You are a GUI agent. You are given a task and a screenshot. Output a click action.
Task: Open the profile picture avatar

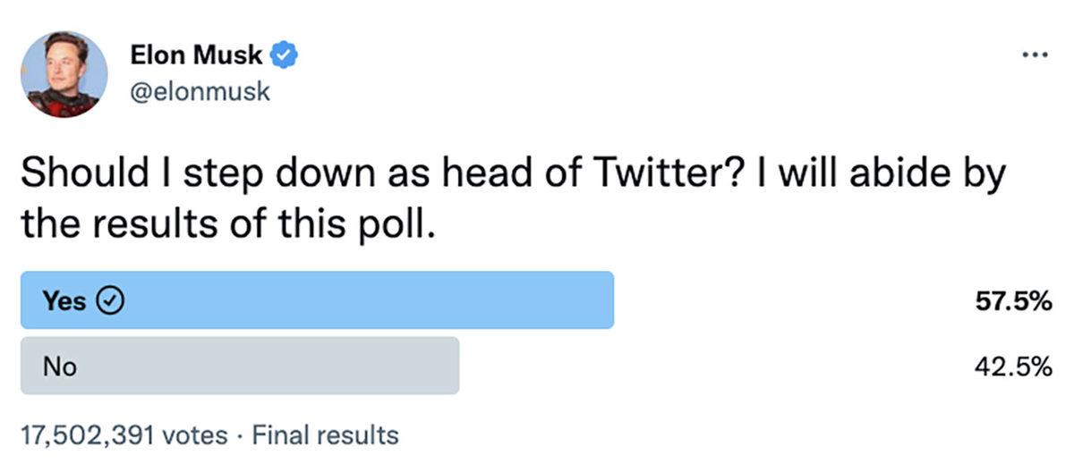tap(64, 74)
